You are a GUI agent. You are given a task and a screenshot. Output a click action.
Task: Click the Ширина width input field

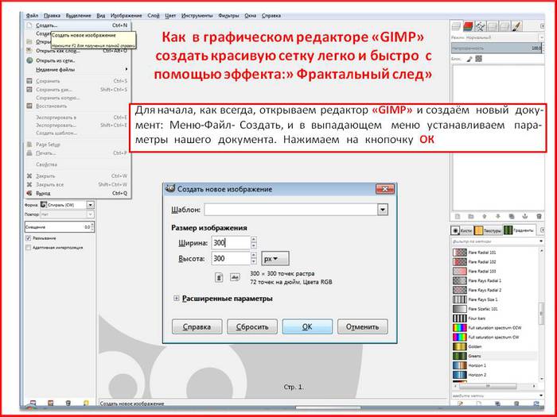[x=231, y=243]
